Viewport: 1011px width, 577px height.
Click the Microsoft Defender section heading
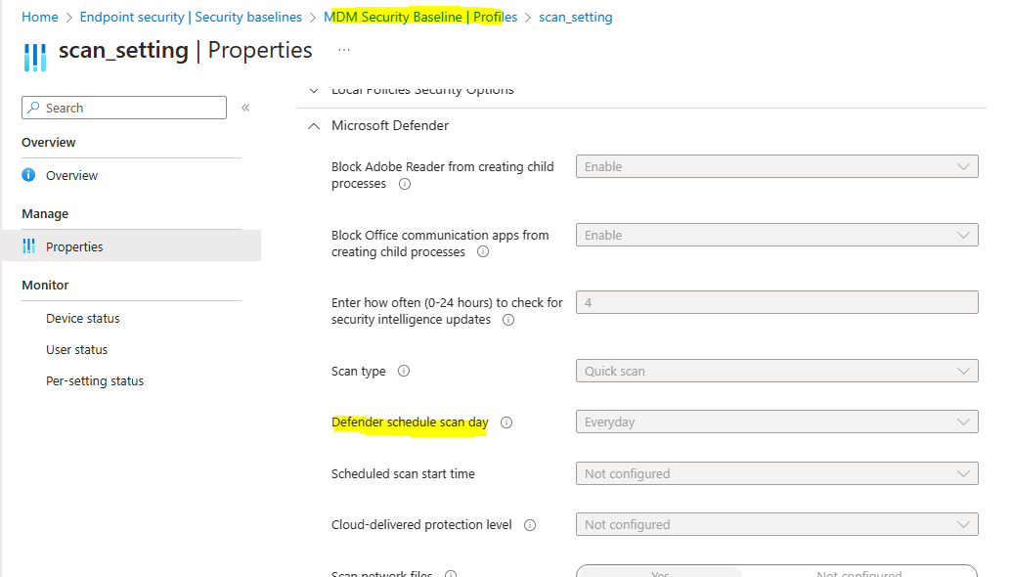pos(390,126)
